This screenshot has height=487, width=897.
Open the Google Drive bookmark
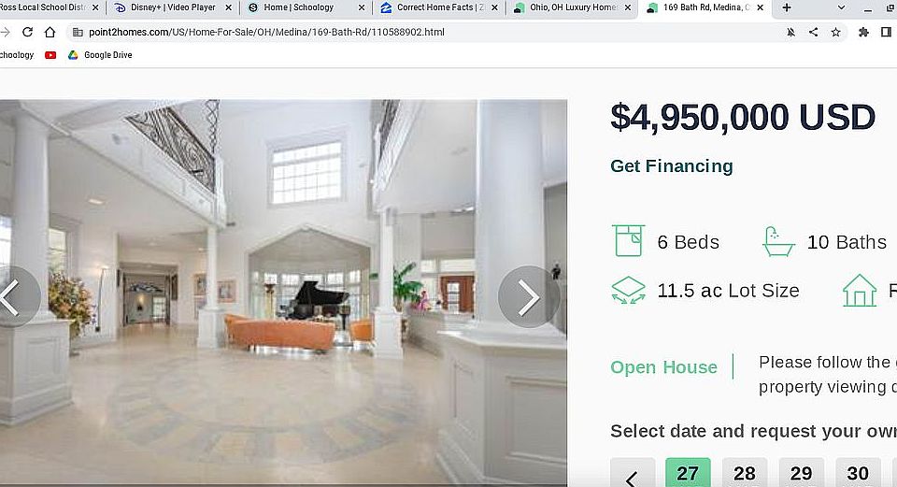(x=100, y=55)
